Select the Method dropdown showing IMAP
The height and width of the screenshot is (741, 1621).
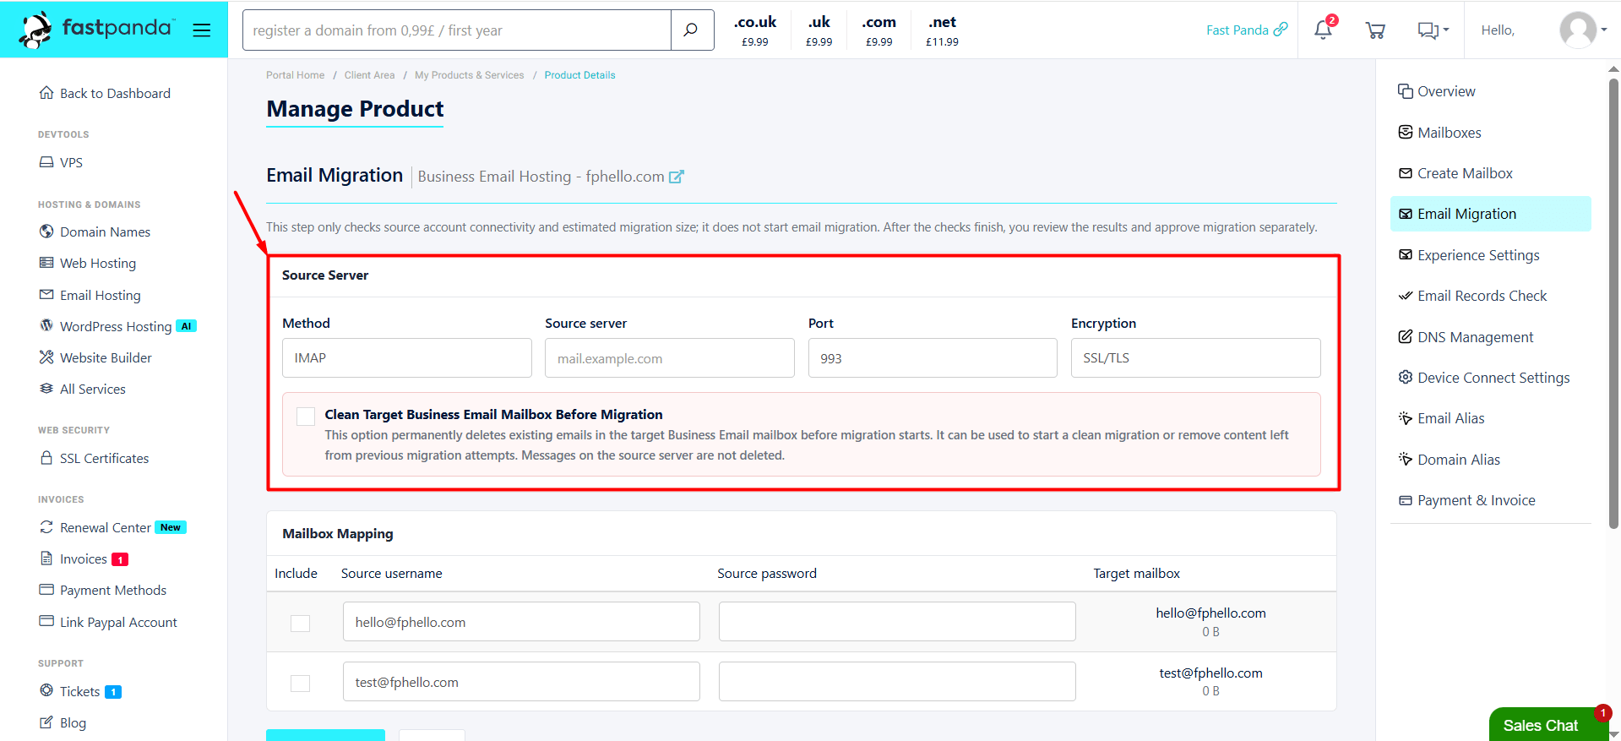(x=407, y=358)
